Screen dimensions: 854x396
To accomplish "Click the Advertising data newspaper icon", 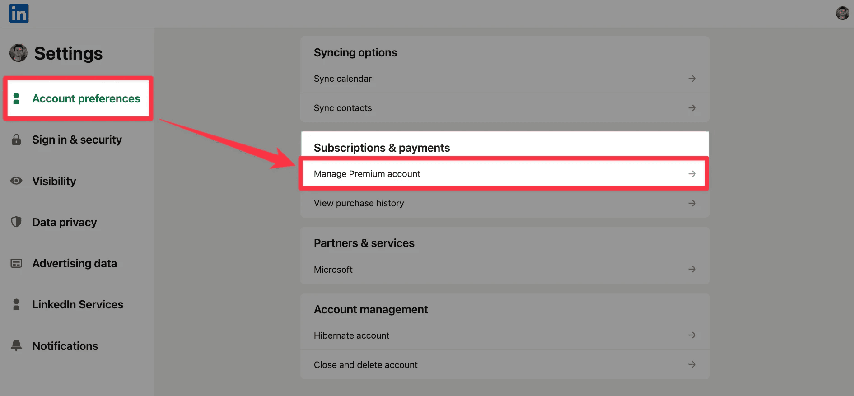I will 16,263.
